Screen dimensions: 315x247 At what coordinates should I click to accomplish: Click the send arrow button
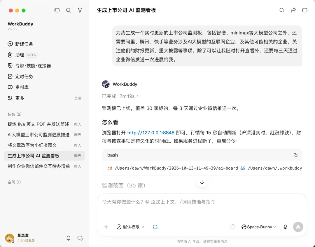[298, 227]
